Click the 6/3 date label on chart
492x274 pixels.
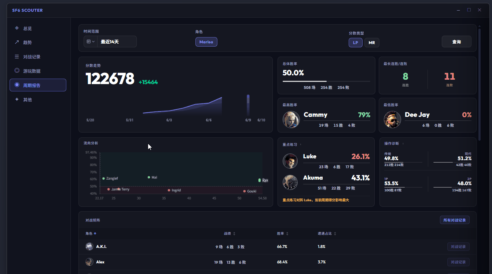[169, 120]
